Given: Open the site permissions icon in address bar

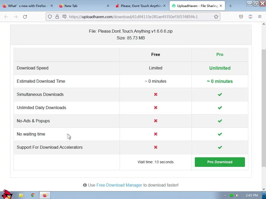Looking at the screenshot, I should coord(64,17).
